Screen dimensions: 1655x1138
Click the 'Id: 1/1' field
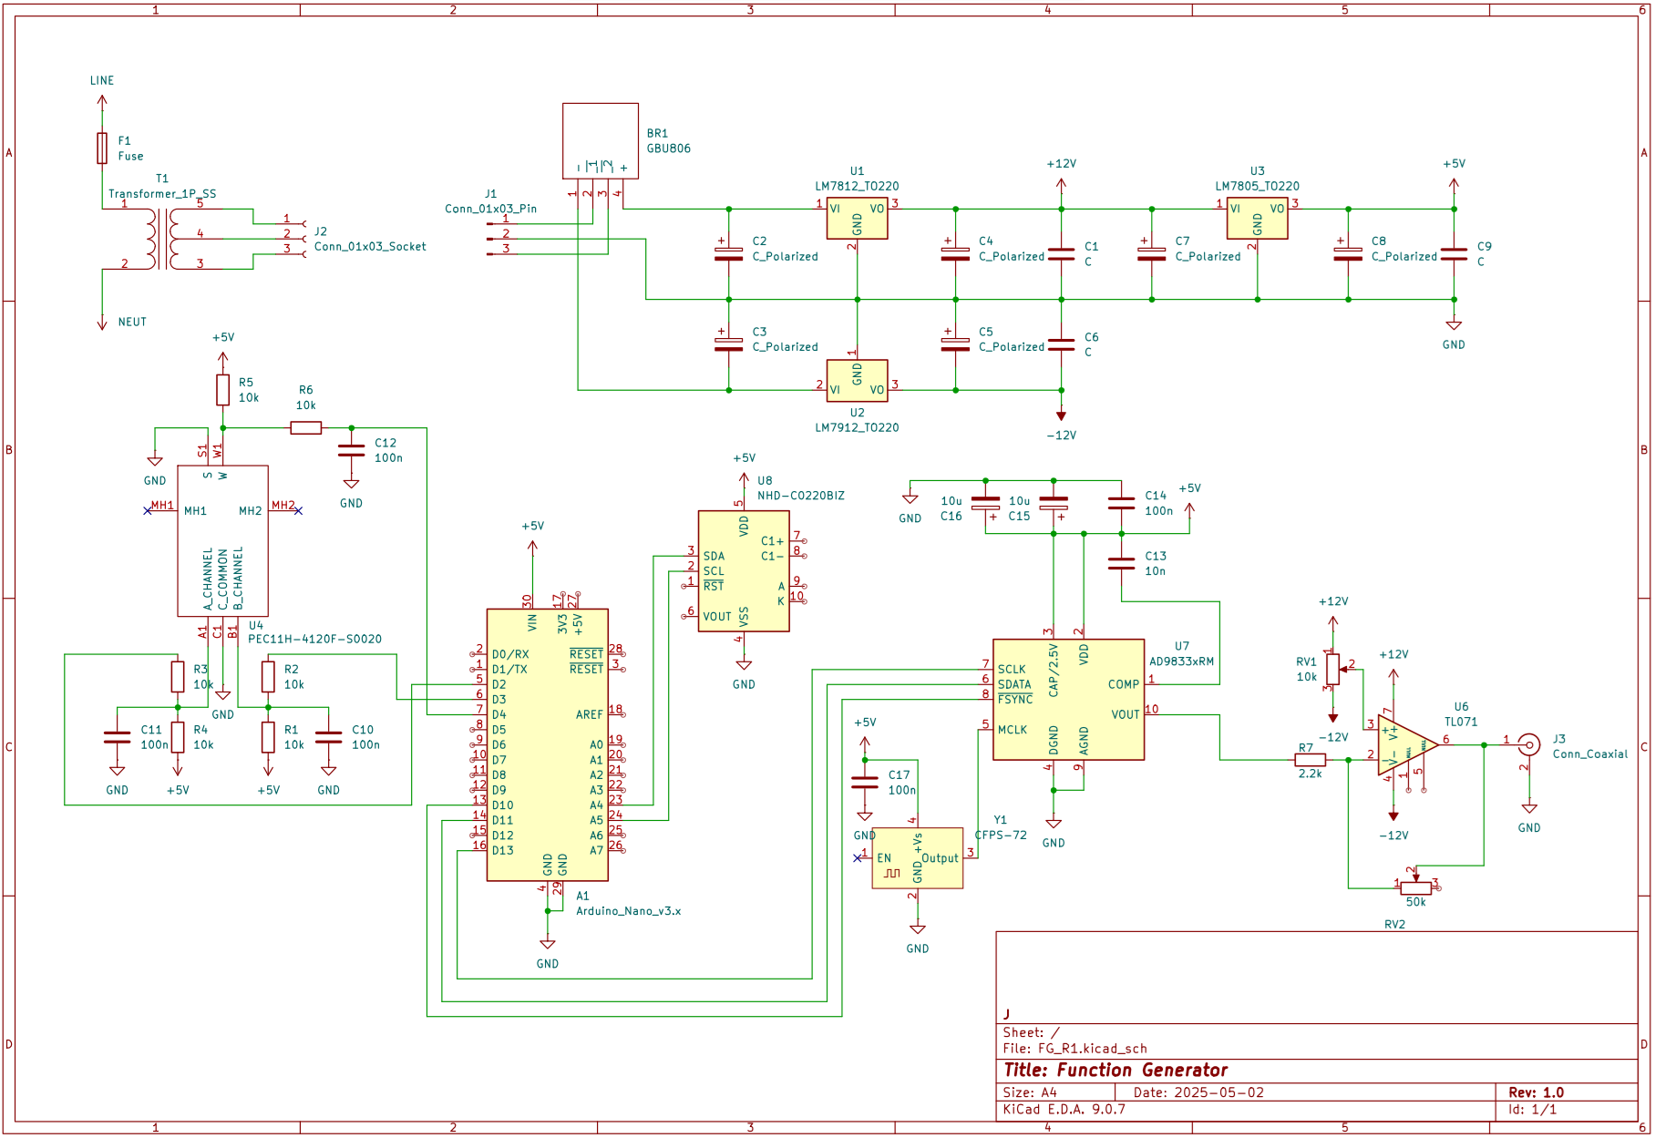(x=1532, y=1109)
